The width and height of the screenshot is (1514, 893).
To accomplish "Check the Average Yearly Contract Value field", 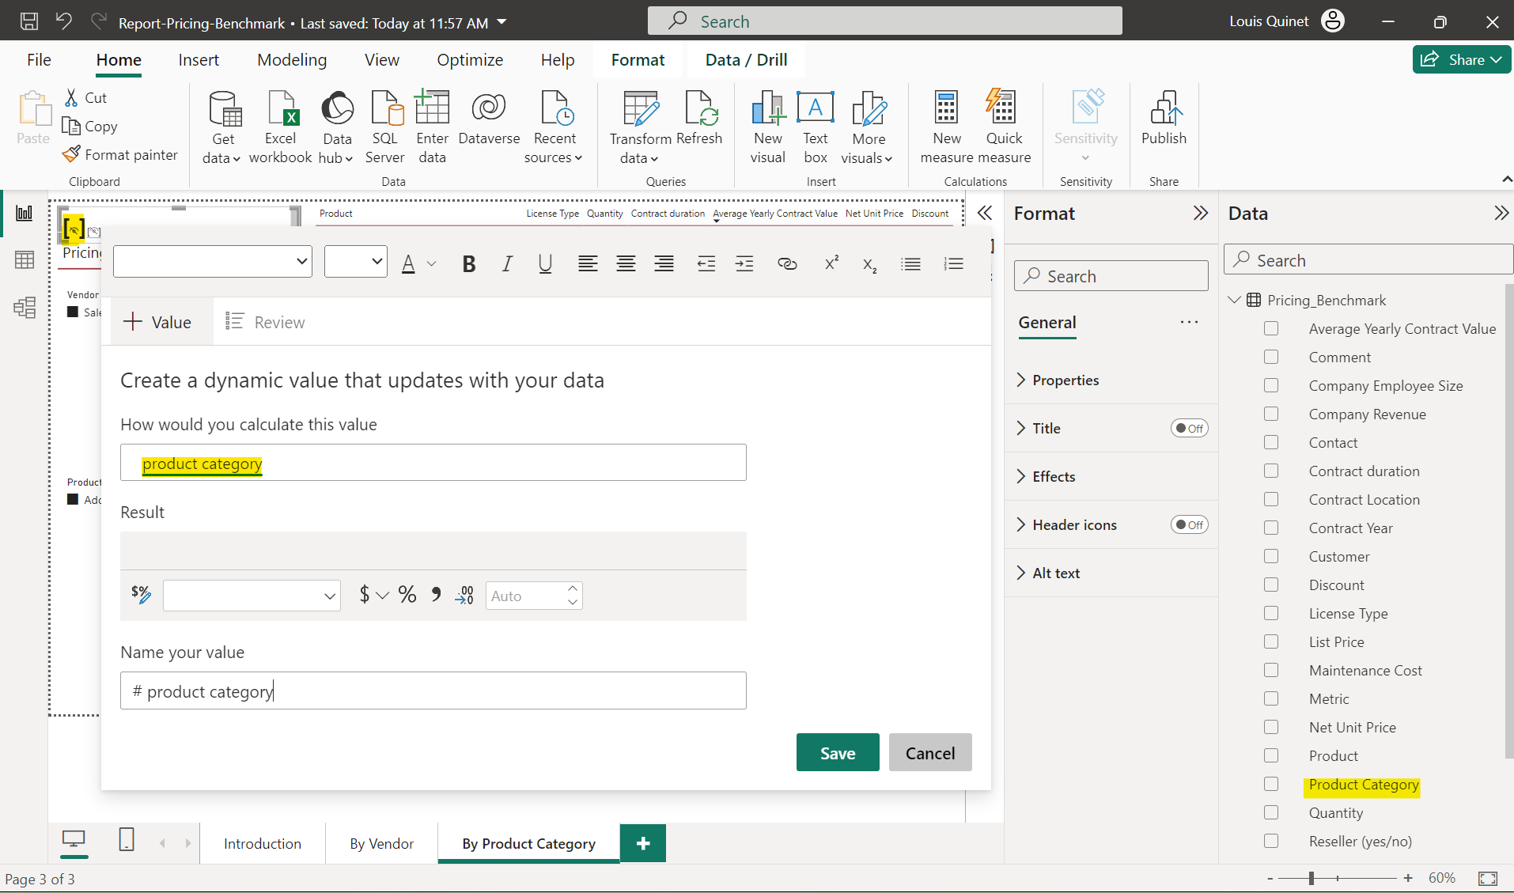I will point(1271,329).
